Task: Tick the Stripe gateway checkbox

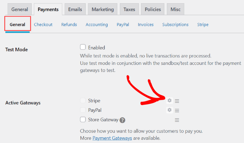Action: (83, 100)
